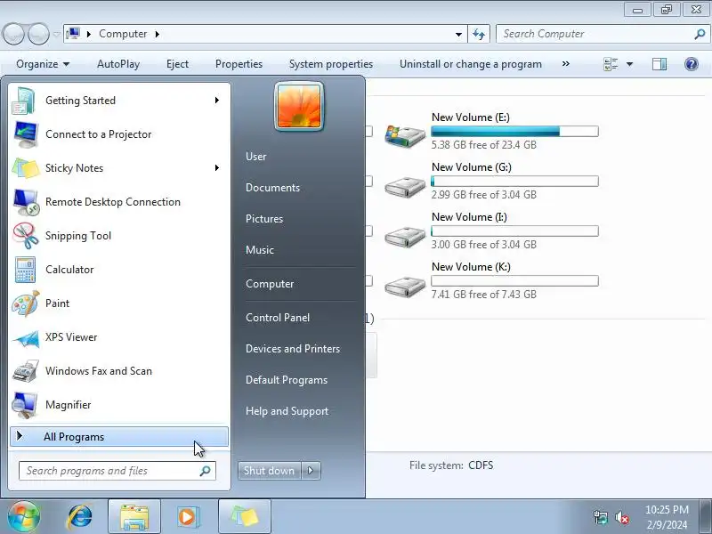Show more toolbar commands chevron
The height and width of the screenshot is (534, 712).
tap(566, 63)
